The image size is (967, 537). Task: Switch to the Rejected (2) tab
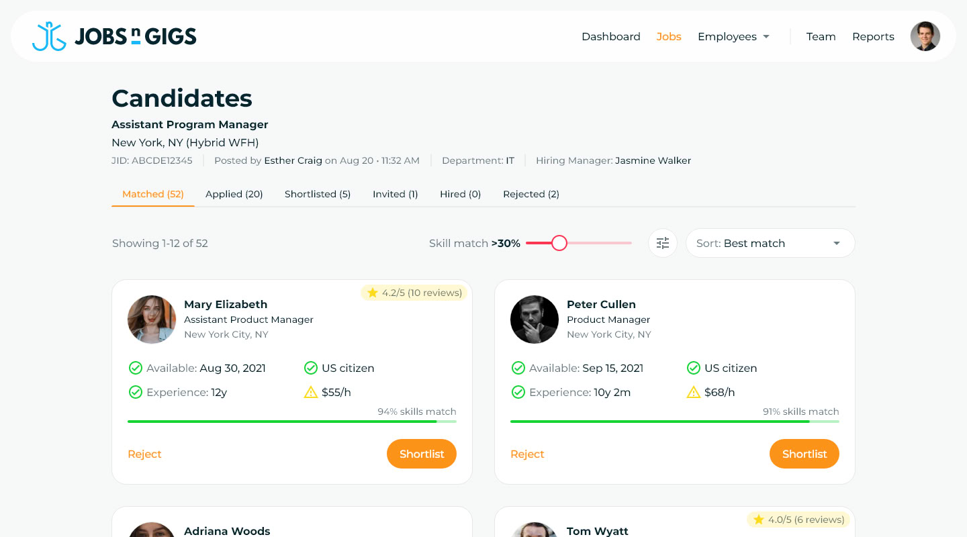[x=531, y=194]
